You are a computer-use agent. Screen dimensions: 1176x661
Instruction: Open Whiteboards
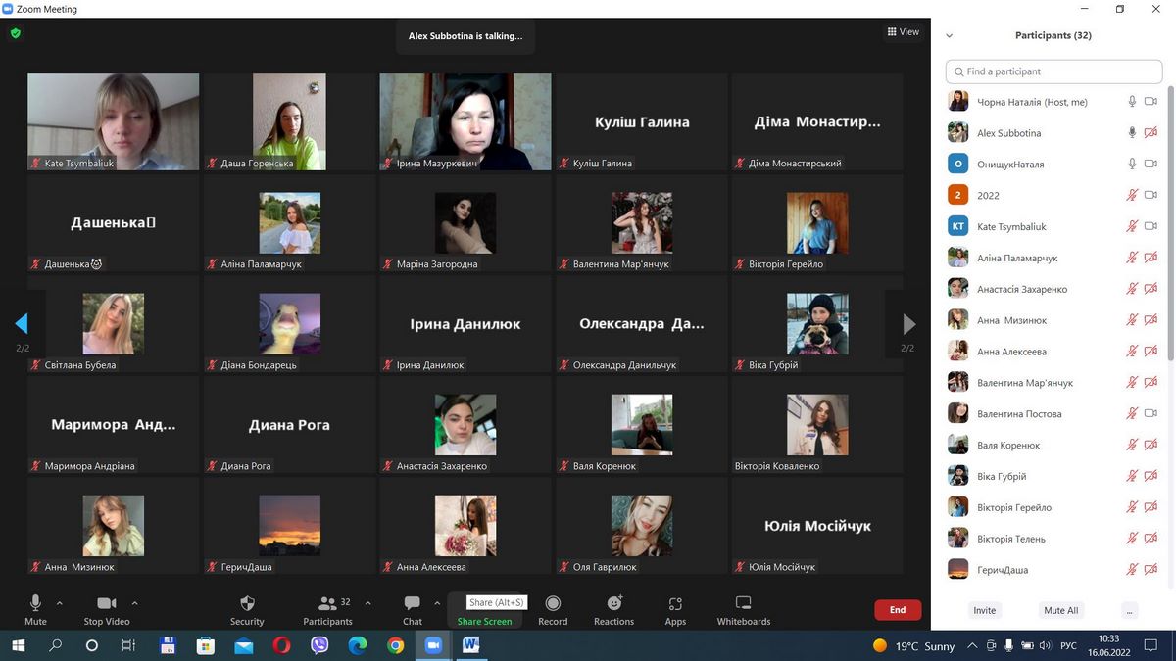(743, 604)
